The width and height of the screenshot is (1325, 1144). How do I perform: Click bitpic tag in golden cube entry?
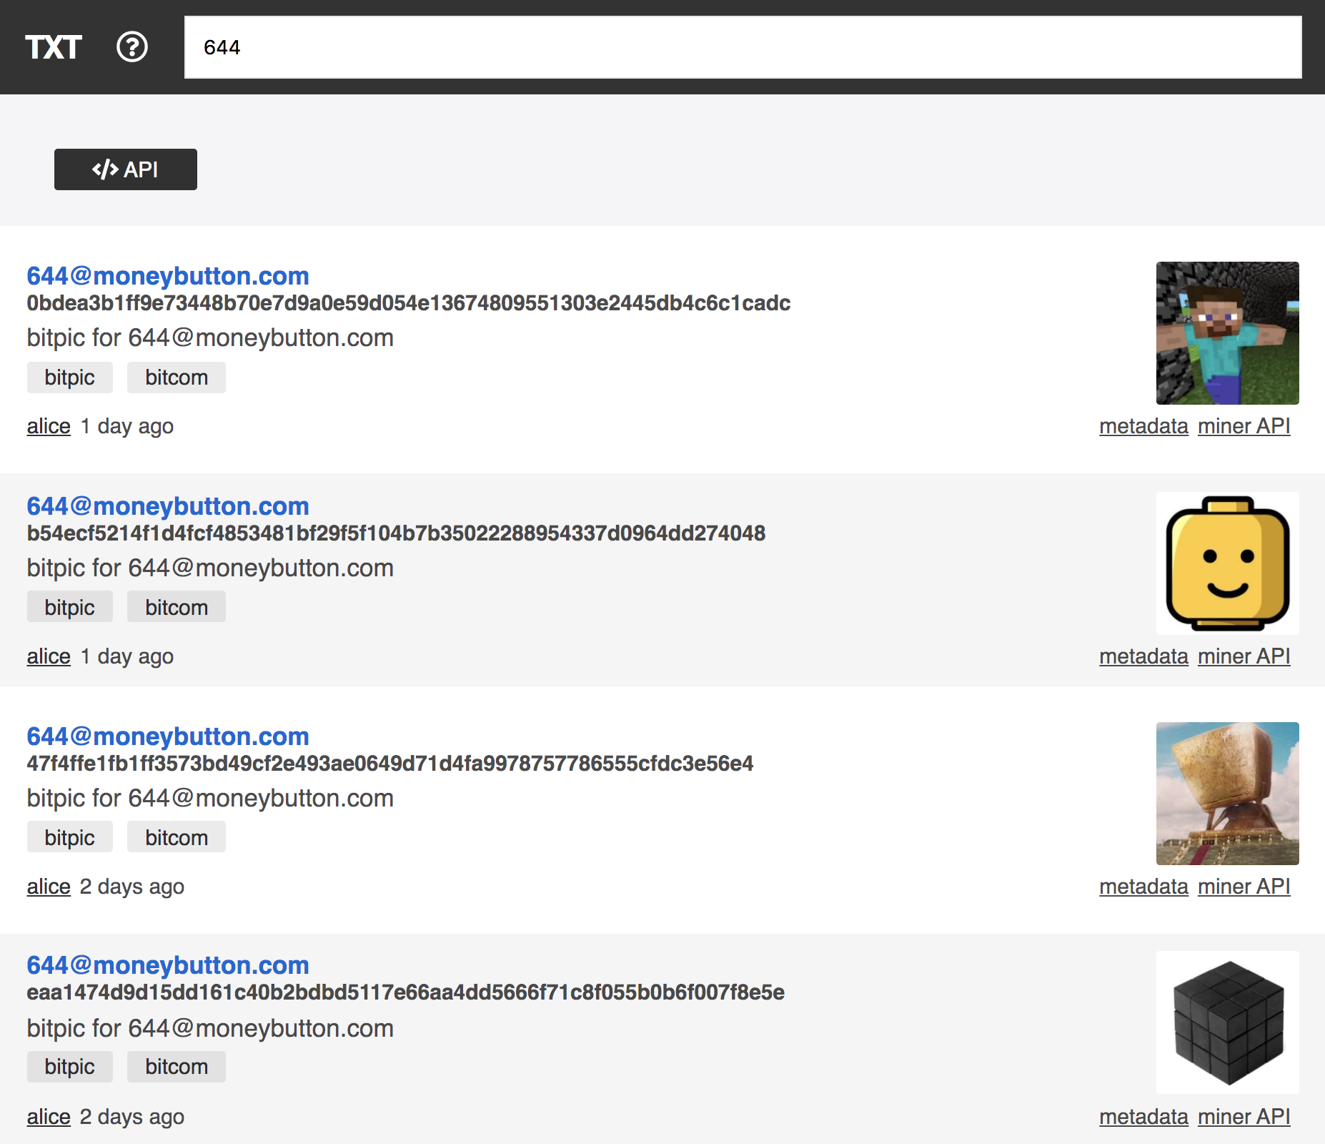[x=70, y=837]
